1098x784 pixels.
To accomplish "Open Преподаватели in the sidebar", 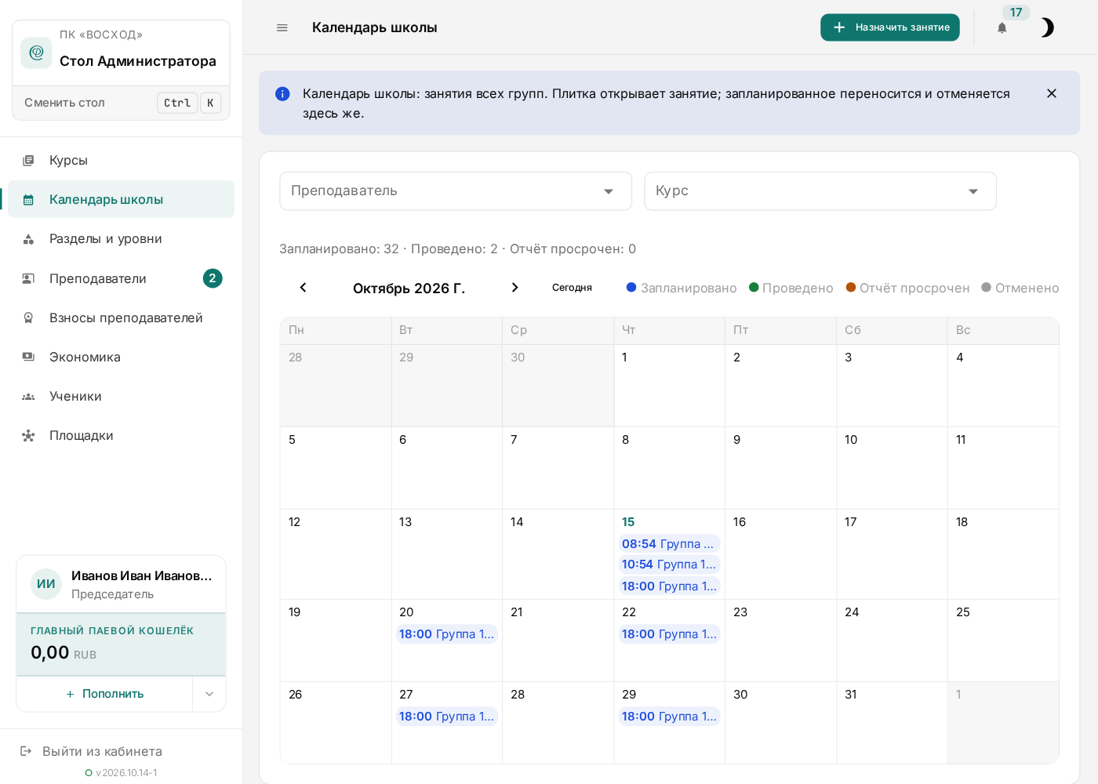I will pyautogui.click(x=121, y=278).
